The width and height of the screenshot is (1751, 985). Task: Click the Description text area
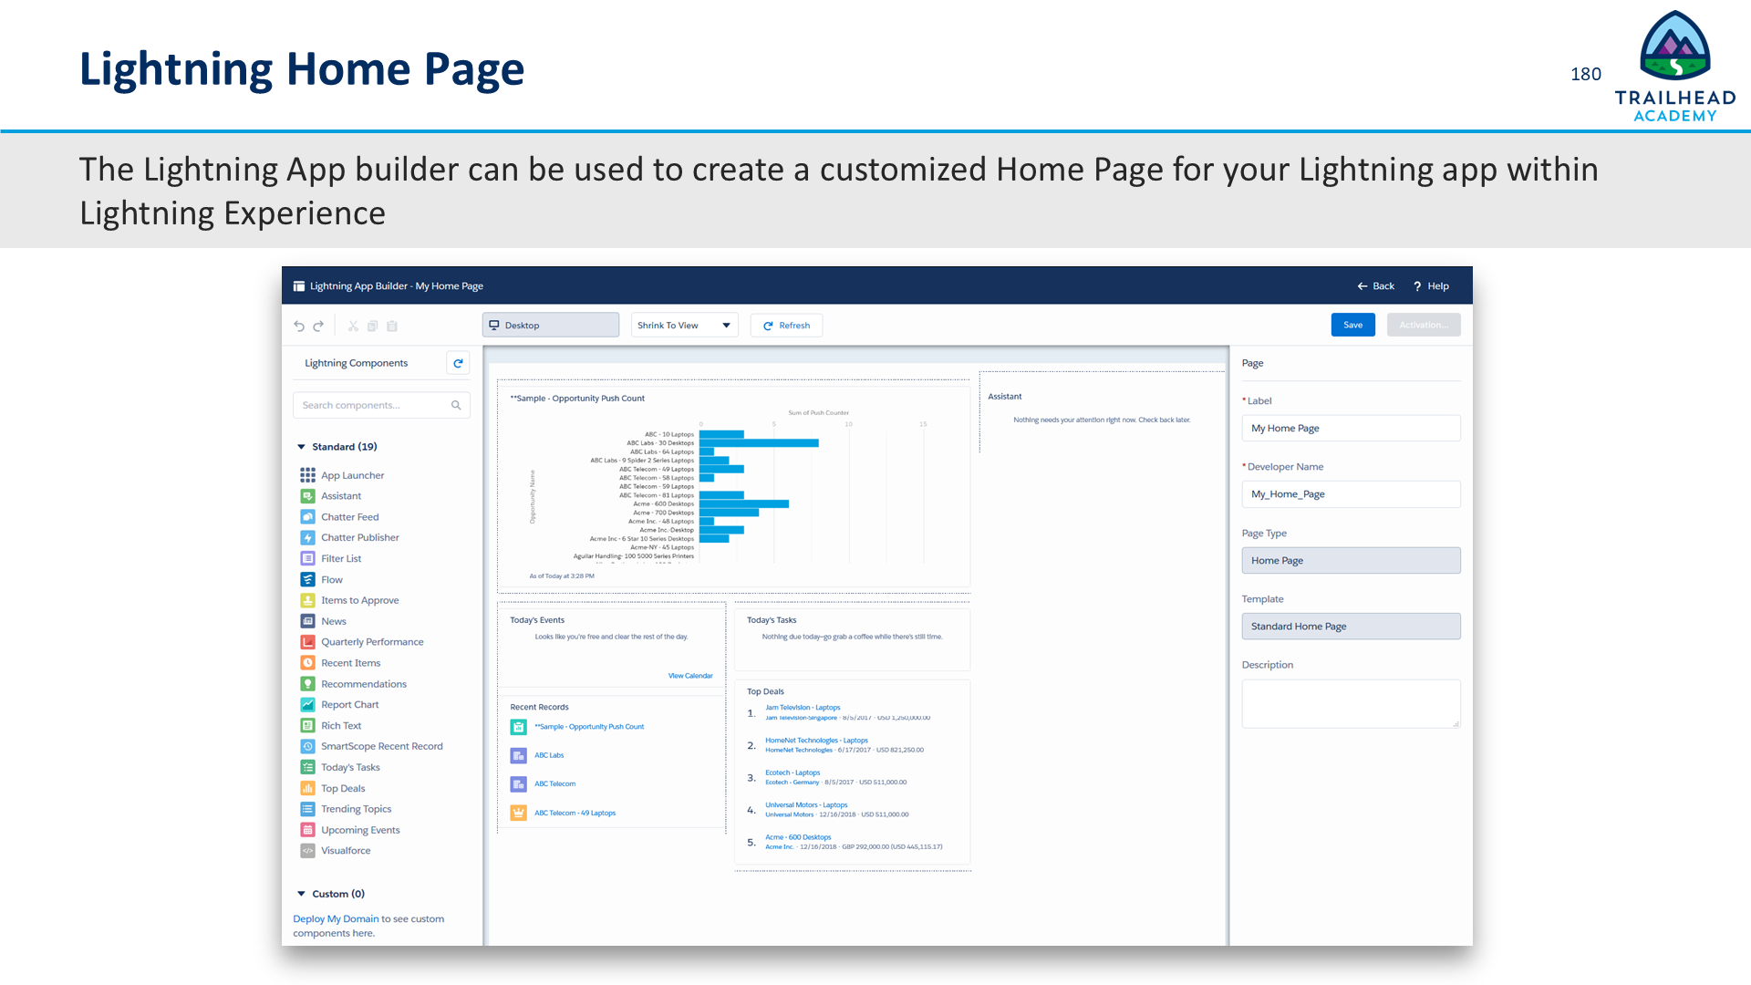tap(1351, 703)
